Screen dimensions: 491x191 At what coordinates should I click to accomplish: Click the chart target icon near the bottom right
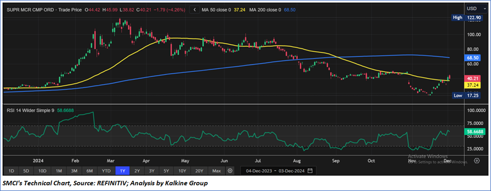tap(477, 160)
